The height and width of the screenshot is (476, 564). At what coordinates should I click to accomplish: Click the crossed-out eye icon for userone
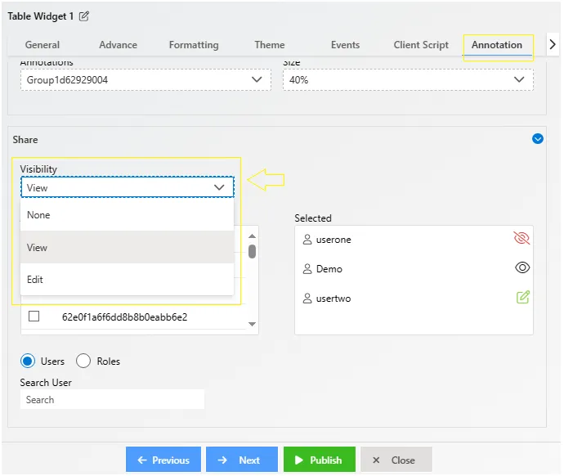pos(521,238)
